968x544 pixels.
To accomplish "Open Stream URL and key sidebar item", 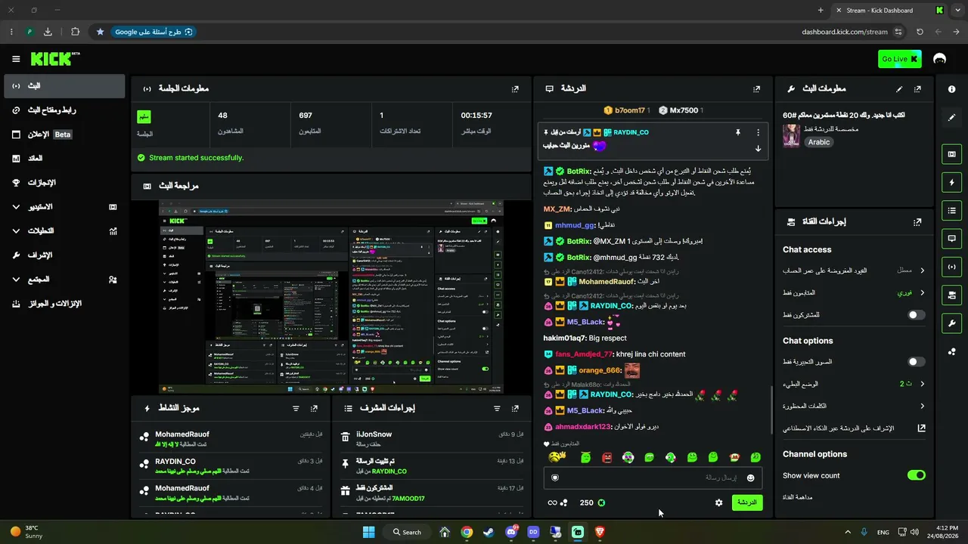I will 64,110.
